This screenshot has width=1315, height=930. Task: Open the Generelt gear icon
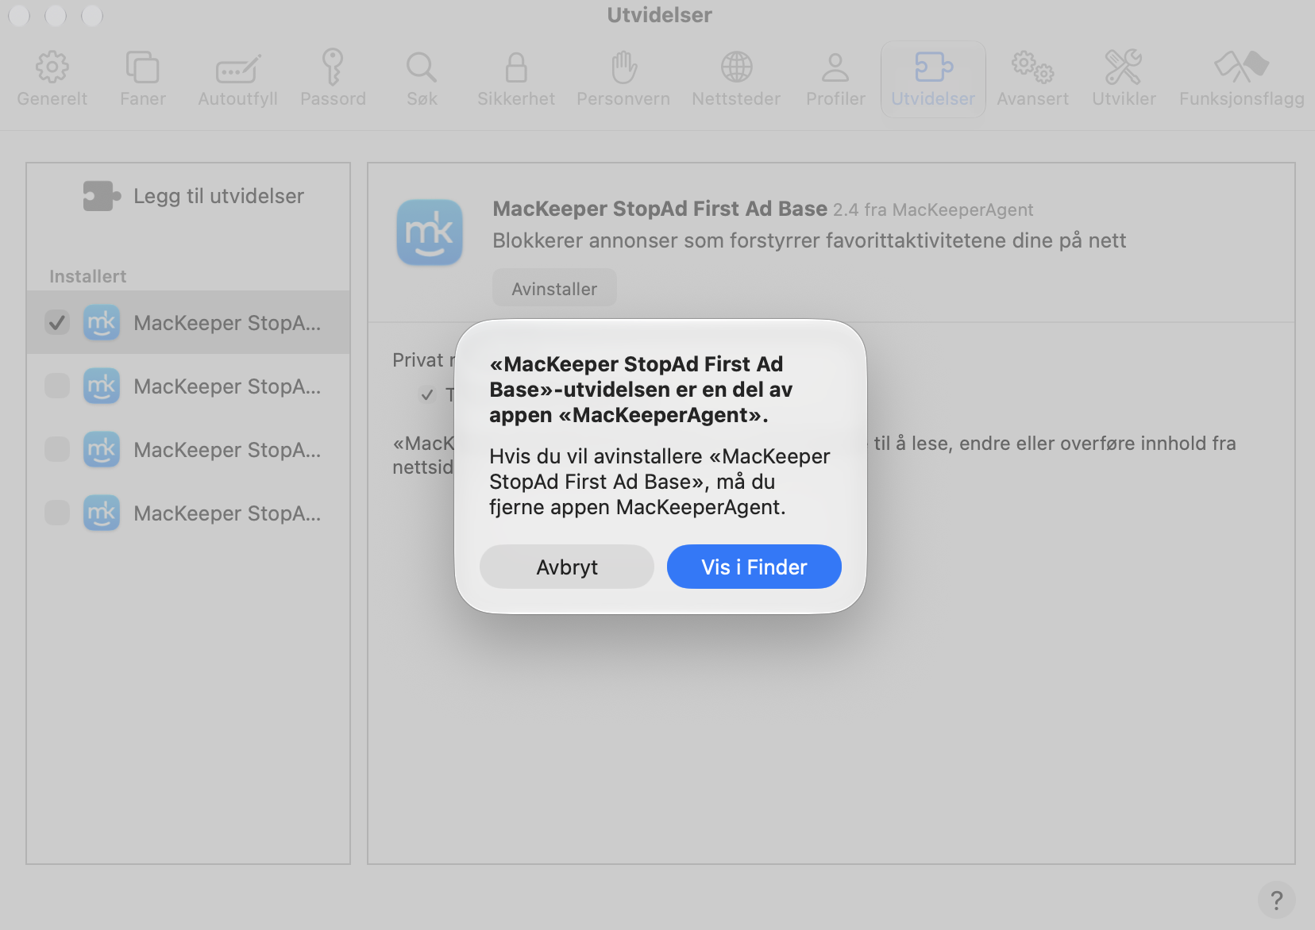tap(52, 67)
